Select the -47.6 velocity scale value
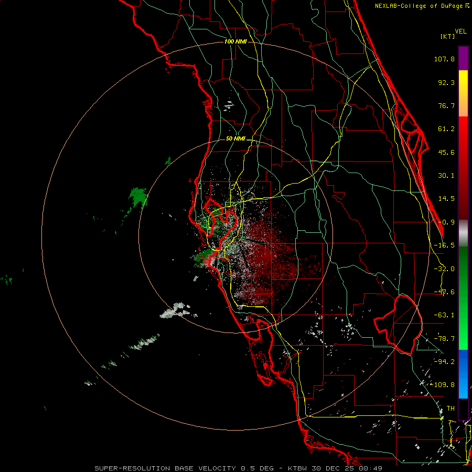Screen dimensions: 472x472 (x=444, y=292)
